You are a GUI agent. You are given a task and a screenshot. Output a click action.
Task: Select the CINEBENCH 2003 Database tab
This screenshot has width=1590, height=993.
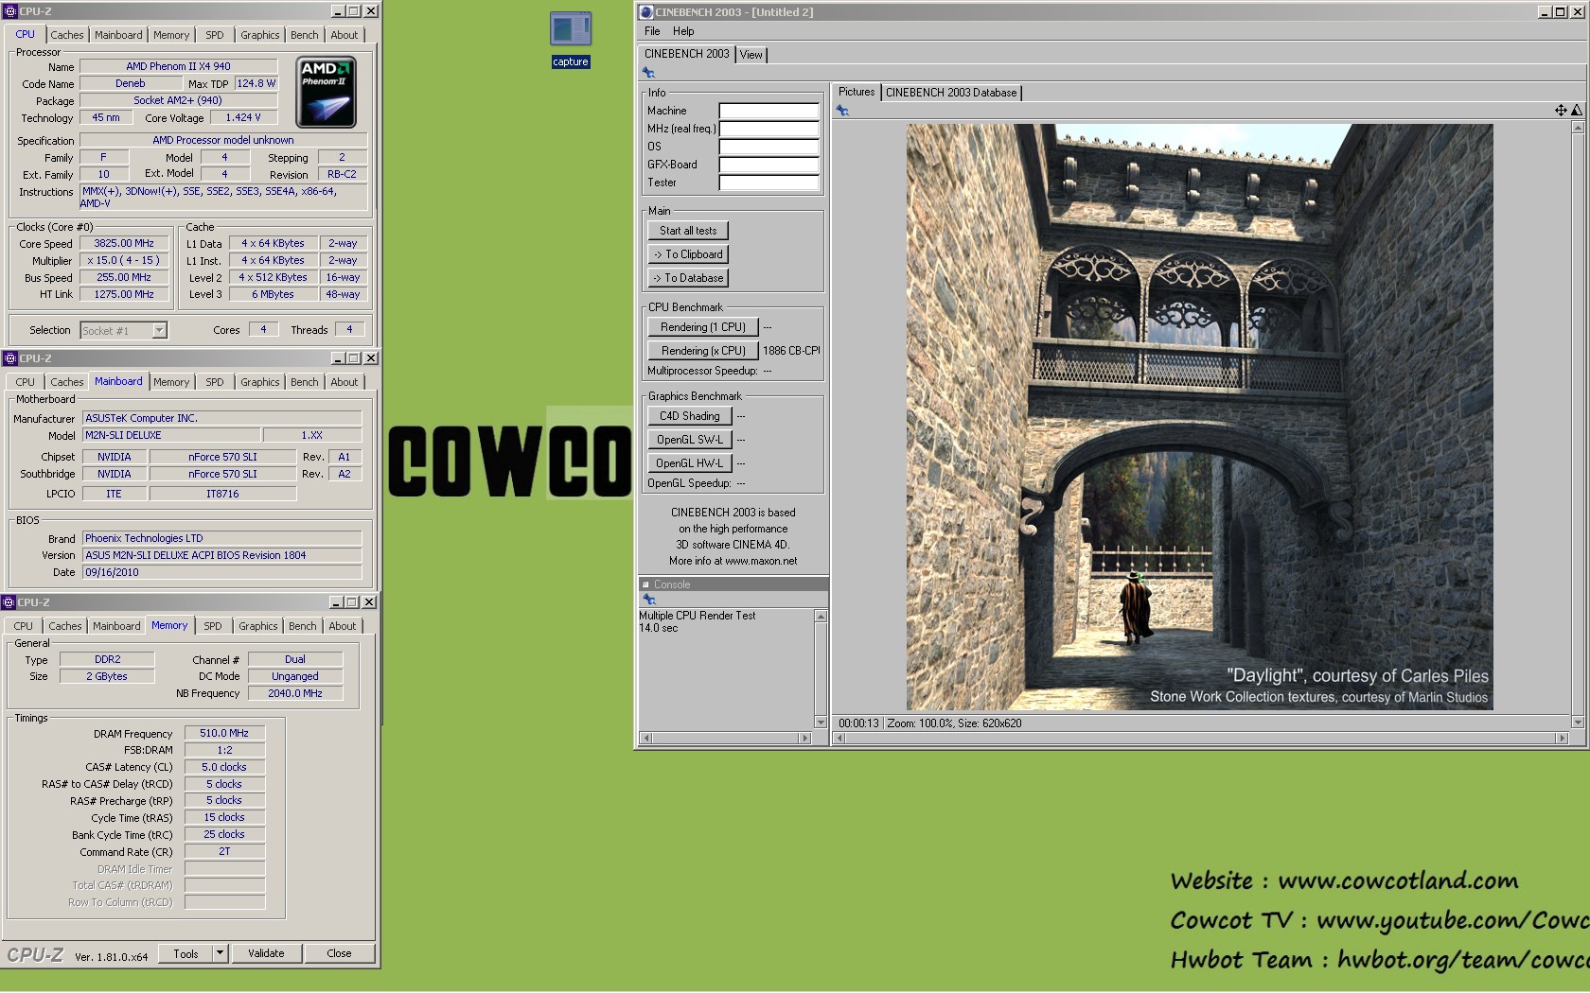[951, 93]
